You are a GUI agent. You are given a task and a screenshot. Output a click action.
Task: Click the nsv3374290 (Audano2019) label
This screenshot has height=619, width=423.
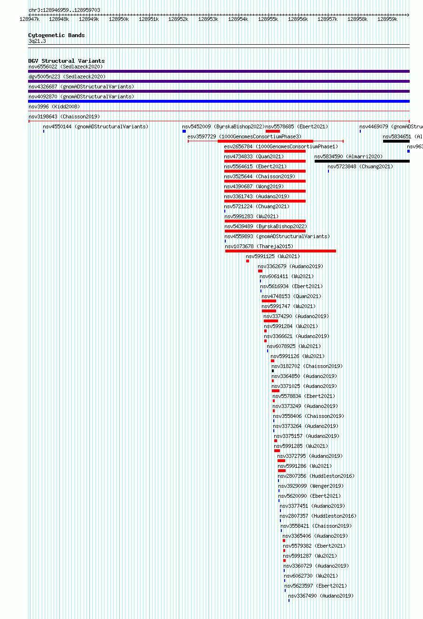coord(296,316)
